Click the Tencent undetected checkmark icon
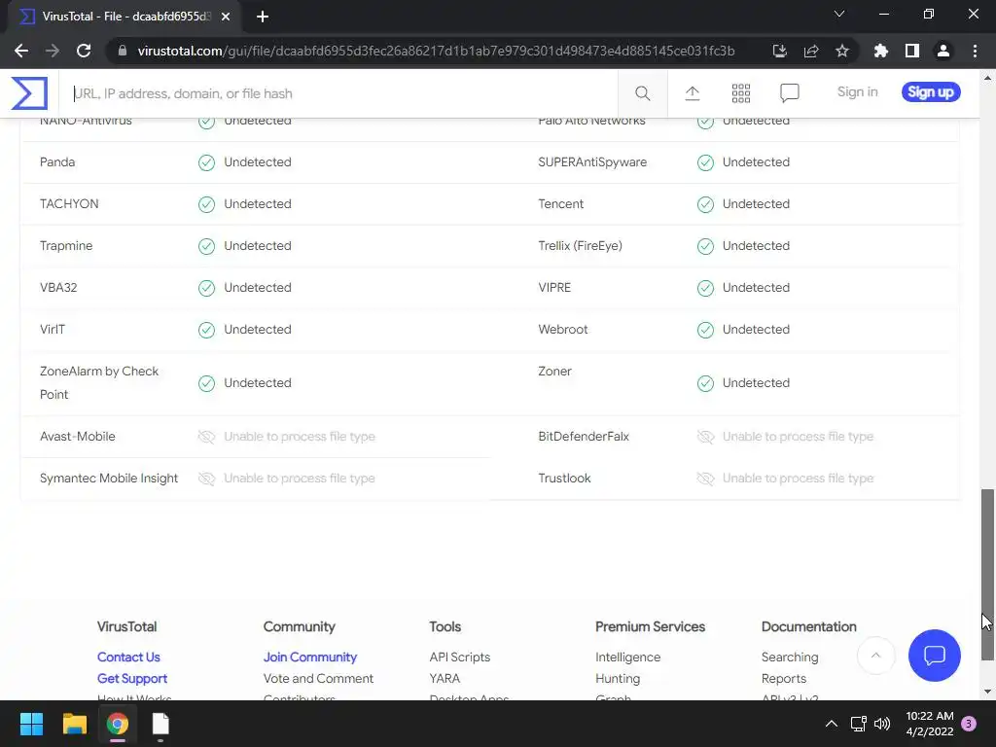This screenshot has height=747, width=996. click(x=705, y=204)
